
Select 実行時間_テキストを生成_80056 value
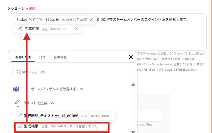click(64, 116)
